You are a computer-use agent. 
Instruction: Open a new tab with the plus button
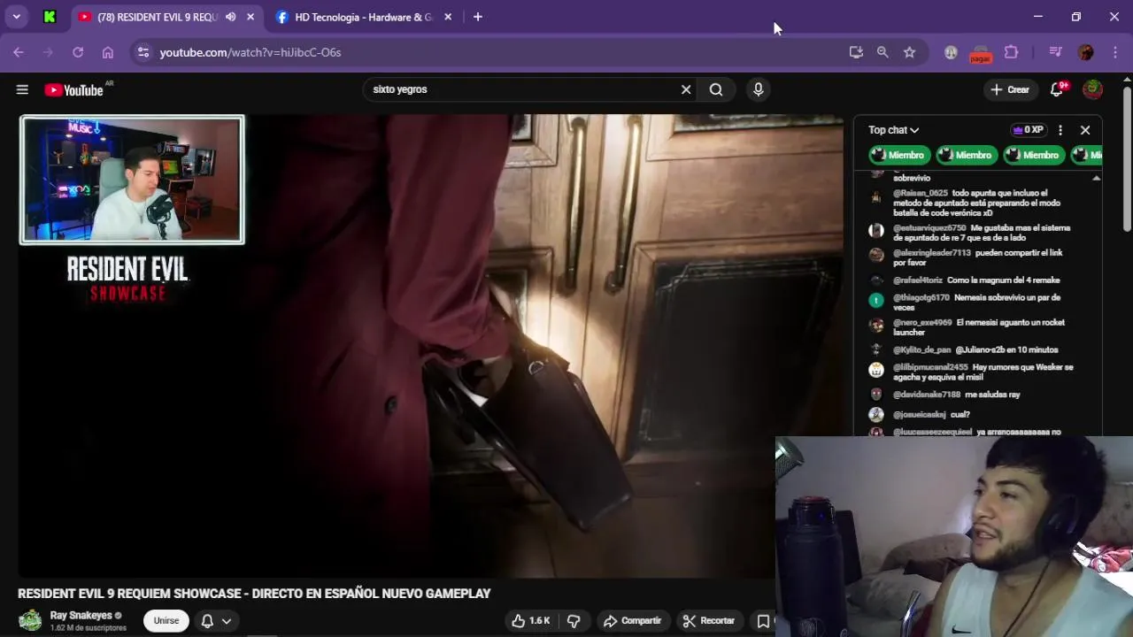point(478,17)
